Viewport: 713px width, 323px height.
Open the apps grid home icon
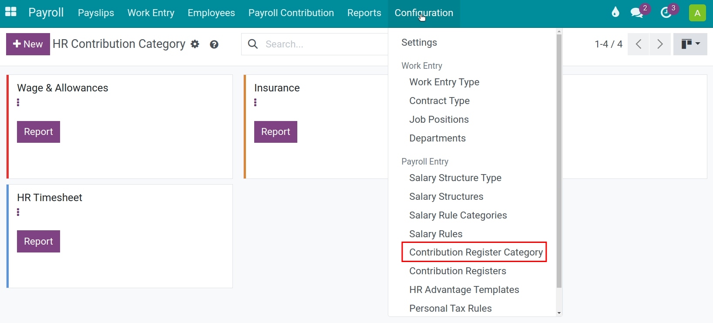(11, 12)
